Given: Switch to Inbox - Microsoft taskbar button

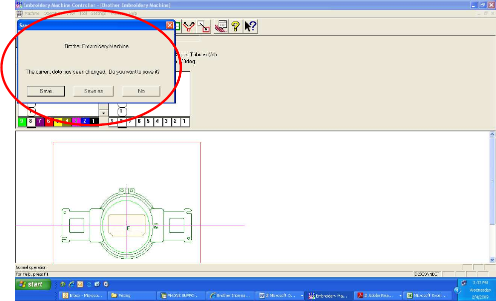Looking at the screenshot, I should [82, 296].
